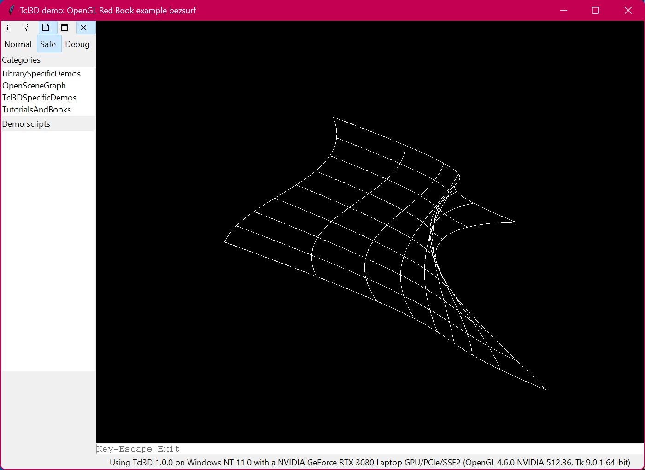The height and width of the screenshot is (470, 645).
Task: Minimize the Tcl3D demo window
Action: (563, 10)
